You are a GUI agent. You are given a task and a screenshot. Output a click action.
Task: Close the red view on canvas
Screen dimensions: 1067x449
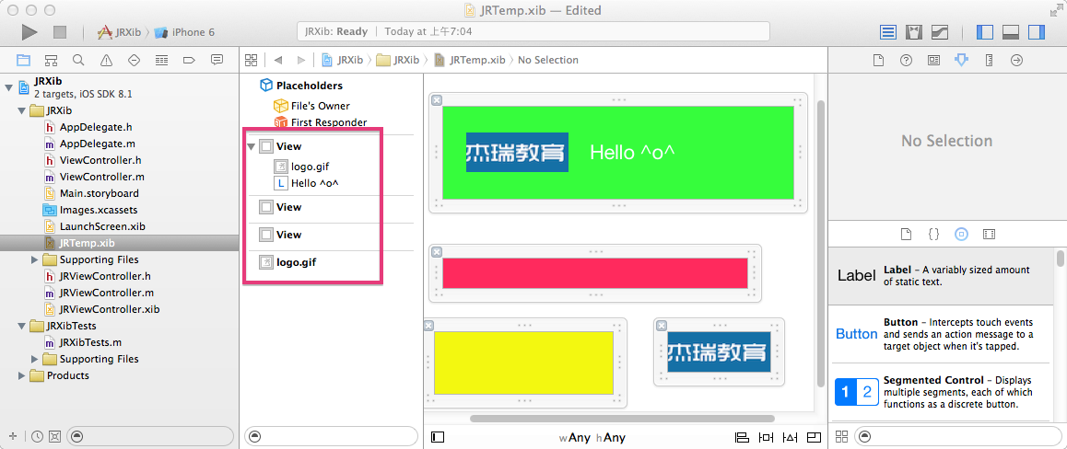coord(437,252)
